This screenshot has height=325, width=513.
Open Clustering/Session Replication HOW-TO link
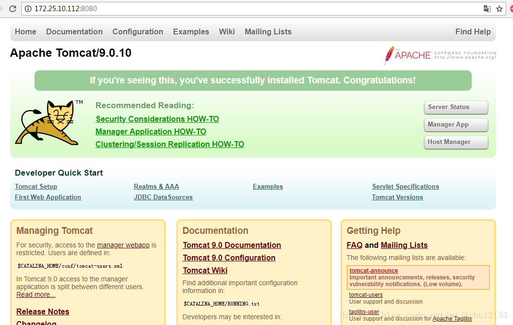[x=170, y=145]
